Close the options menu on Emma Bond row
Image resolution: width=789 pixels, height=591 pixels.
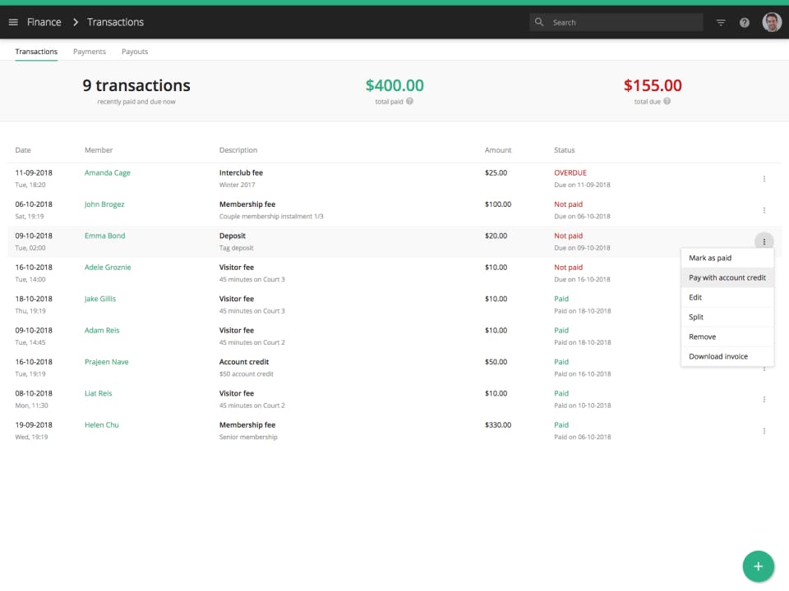pyautogui.click(x=764, y=241)
